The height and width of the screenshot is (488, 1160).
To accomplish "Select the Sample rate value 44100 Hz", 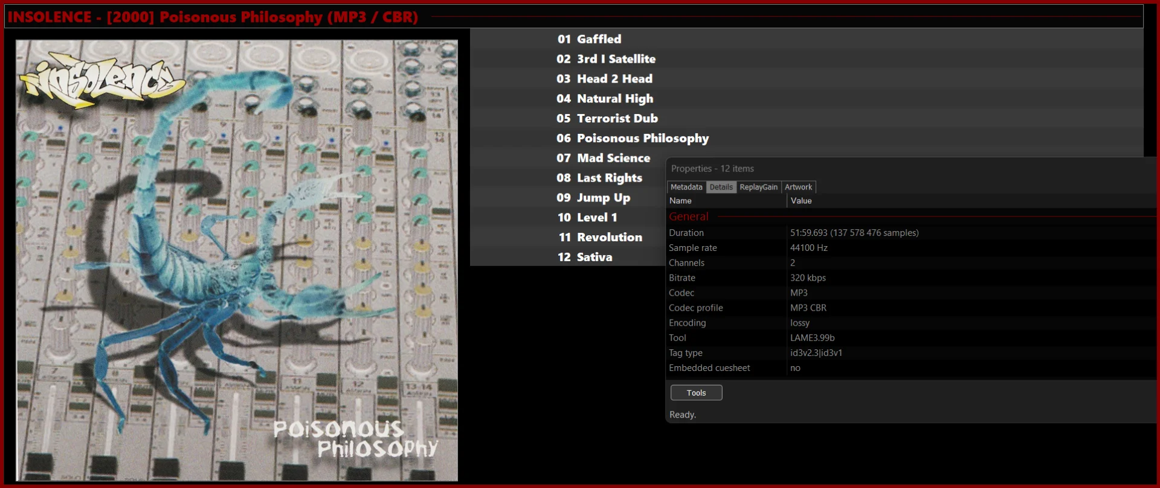I will [809, 248].
